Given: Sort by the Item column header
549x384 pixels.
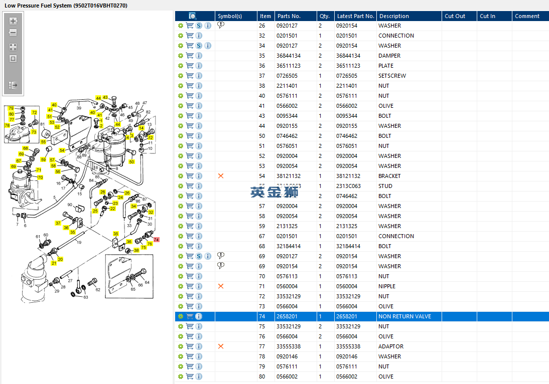Looking at the screenshot, I should point(265,16).
